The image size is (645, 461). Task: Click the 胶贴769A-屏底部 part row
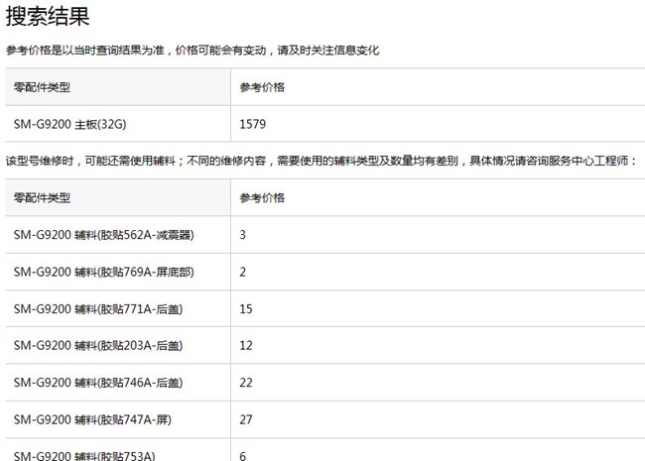103,272
